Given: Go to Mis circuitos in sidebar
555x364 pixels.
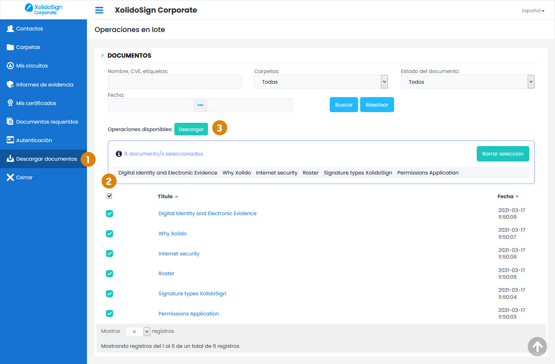Looking at the screenshot, I should 43,66.
